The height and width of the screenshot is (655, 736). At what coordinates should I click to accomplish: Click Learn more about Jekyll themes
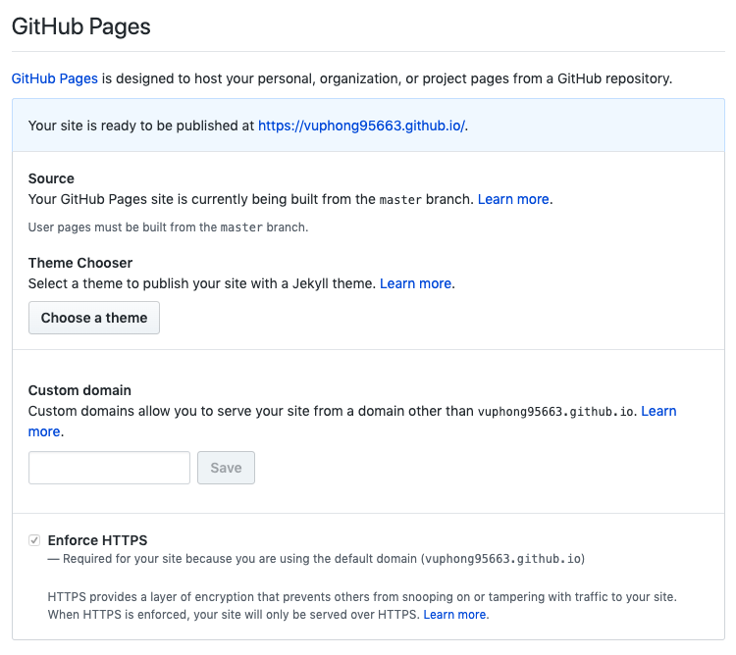[415, 283]
